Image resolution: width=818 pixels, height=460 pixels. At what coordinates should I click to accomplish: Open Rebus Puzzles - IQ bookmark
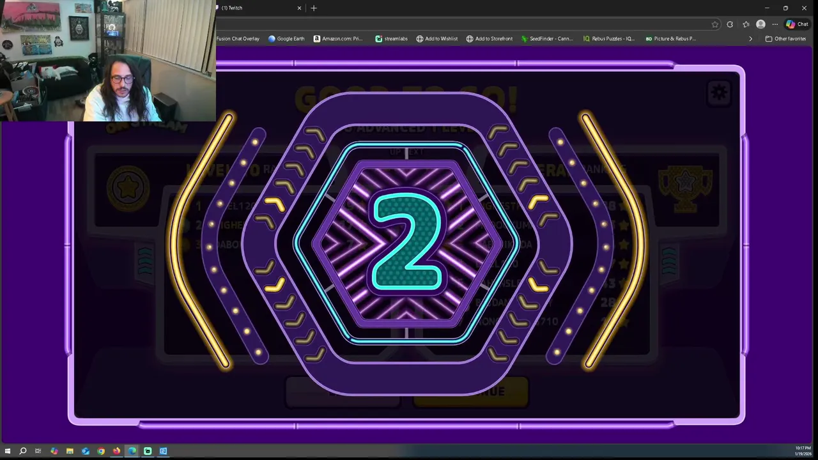608,38
